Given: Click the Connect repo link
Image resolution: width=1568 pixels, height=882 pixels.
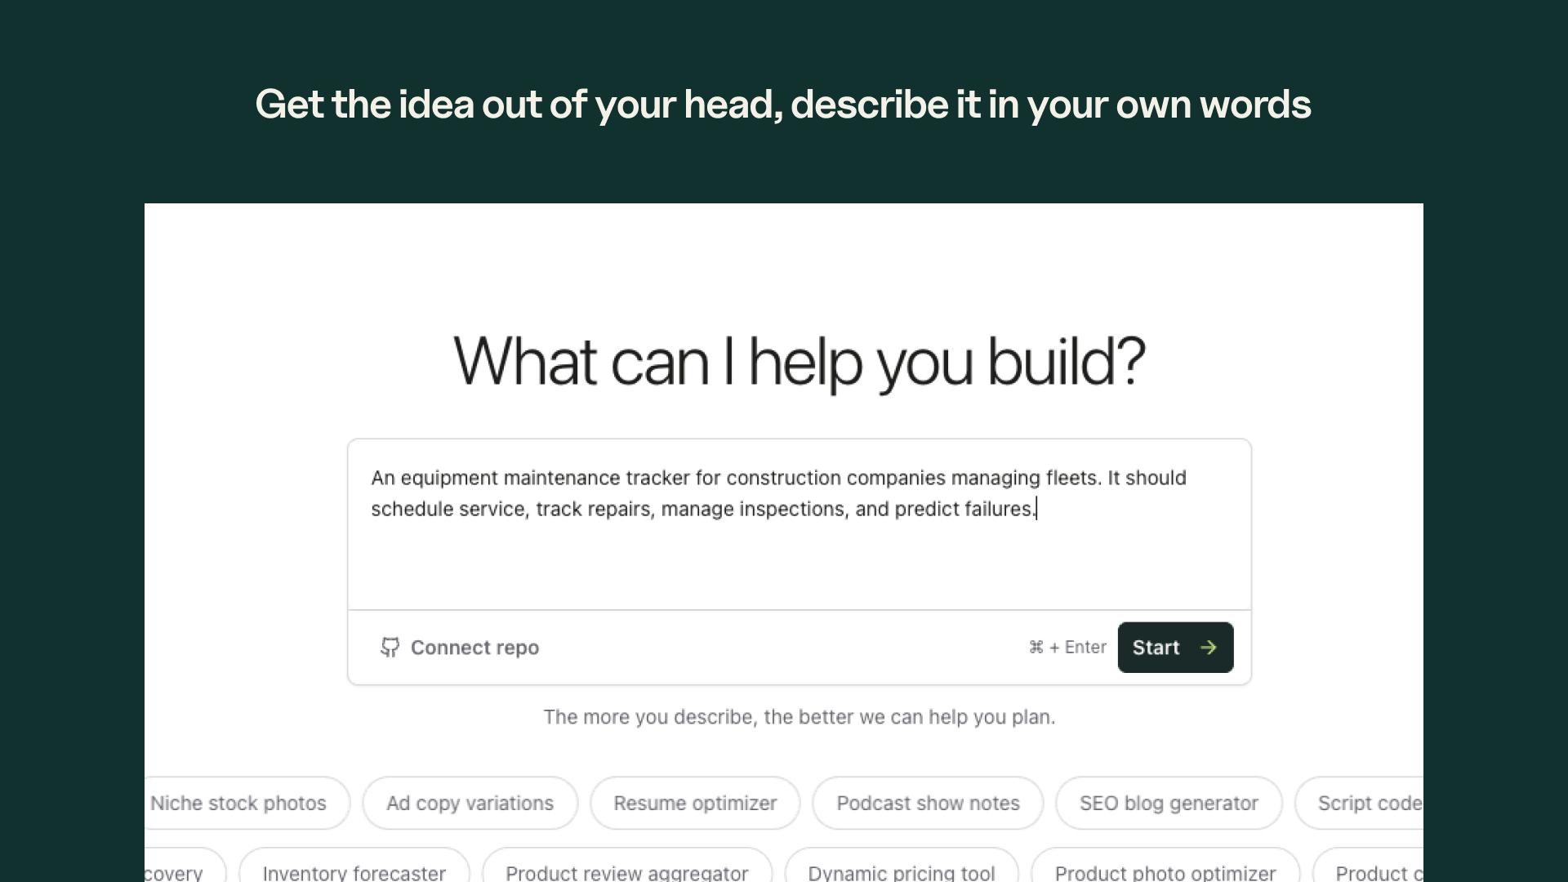Looking at the screenshot, I should (474, 648).
